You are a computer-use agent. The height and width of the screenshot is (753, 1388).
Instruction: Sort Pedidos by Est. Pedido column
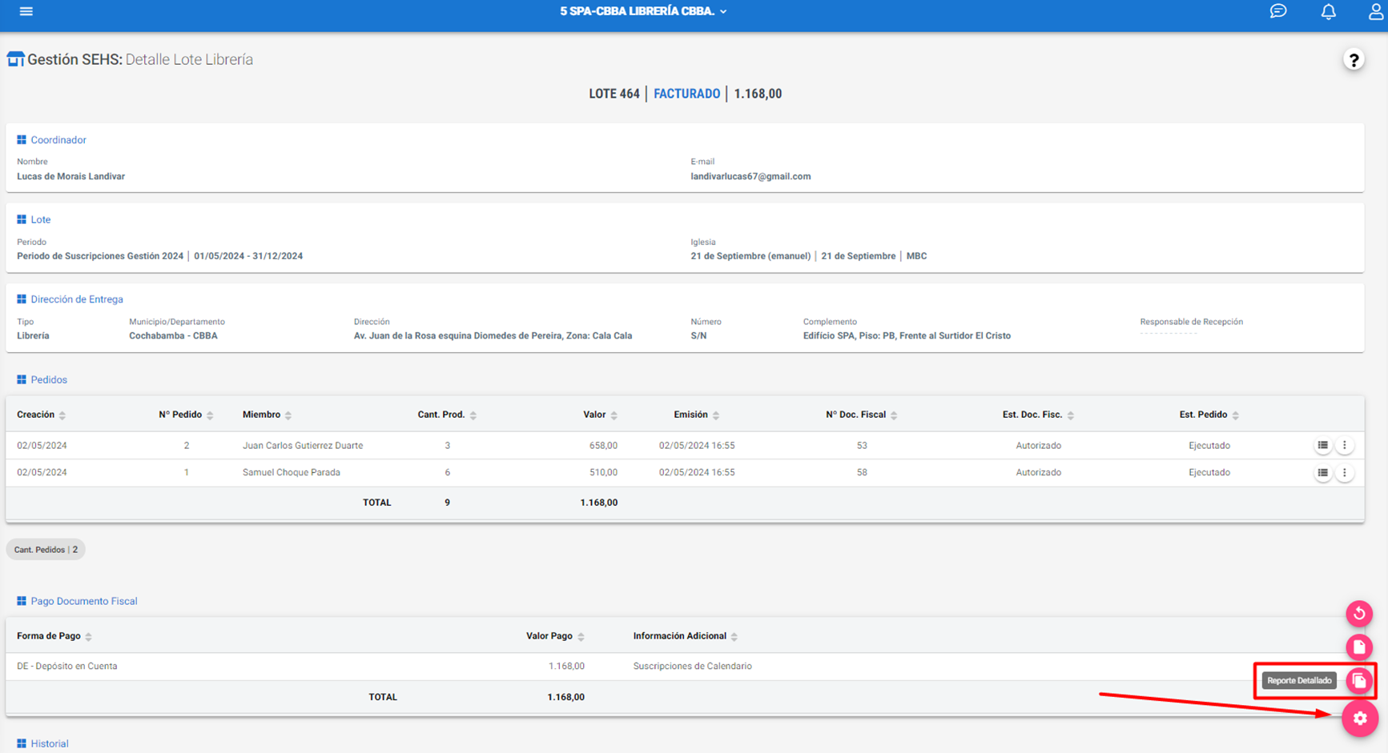point(1209,415)
